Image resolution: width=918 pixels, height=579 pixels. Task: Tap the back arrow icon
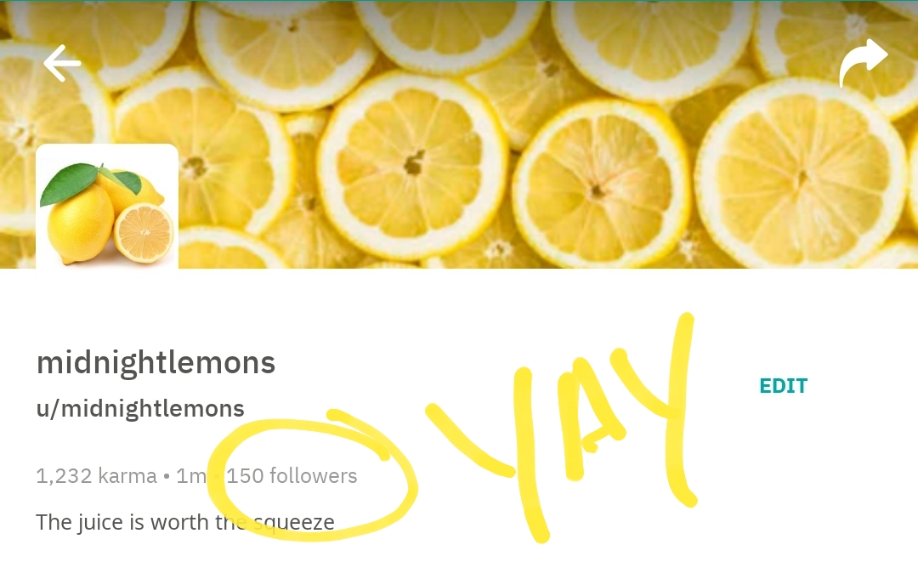62,64
